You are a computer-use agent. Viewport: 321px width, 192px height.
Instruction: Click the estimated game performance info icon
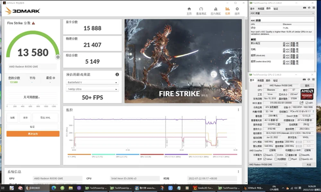[117, 74]
